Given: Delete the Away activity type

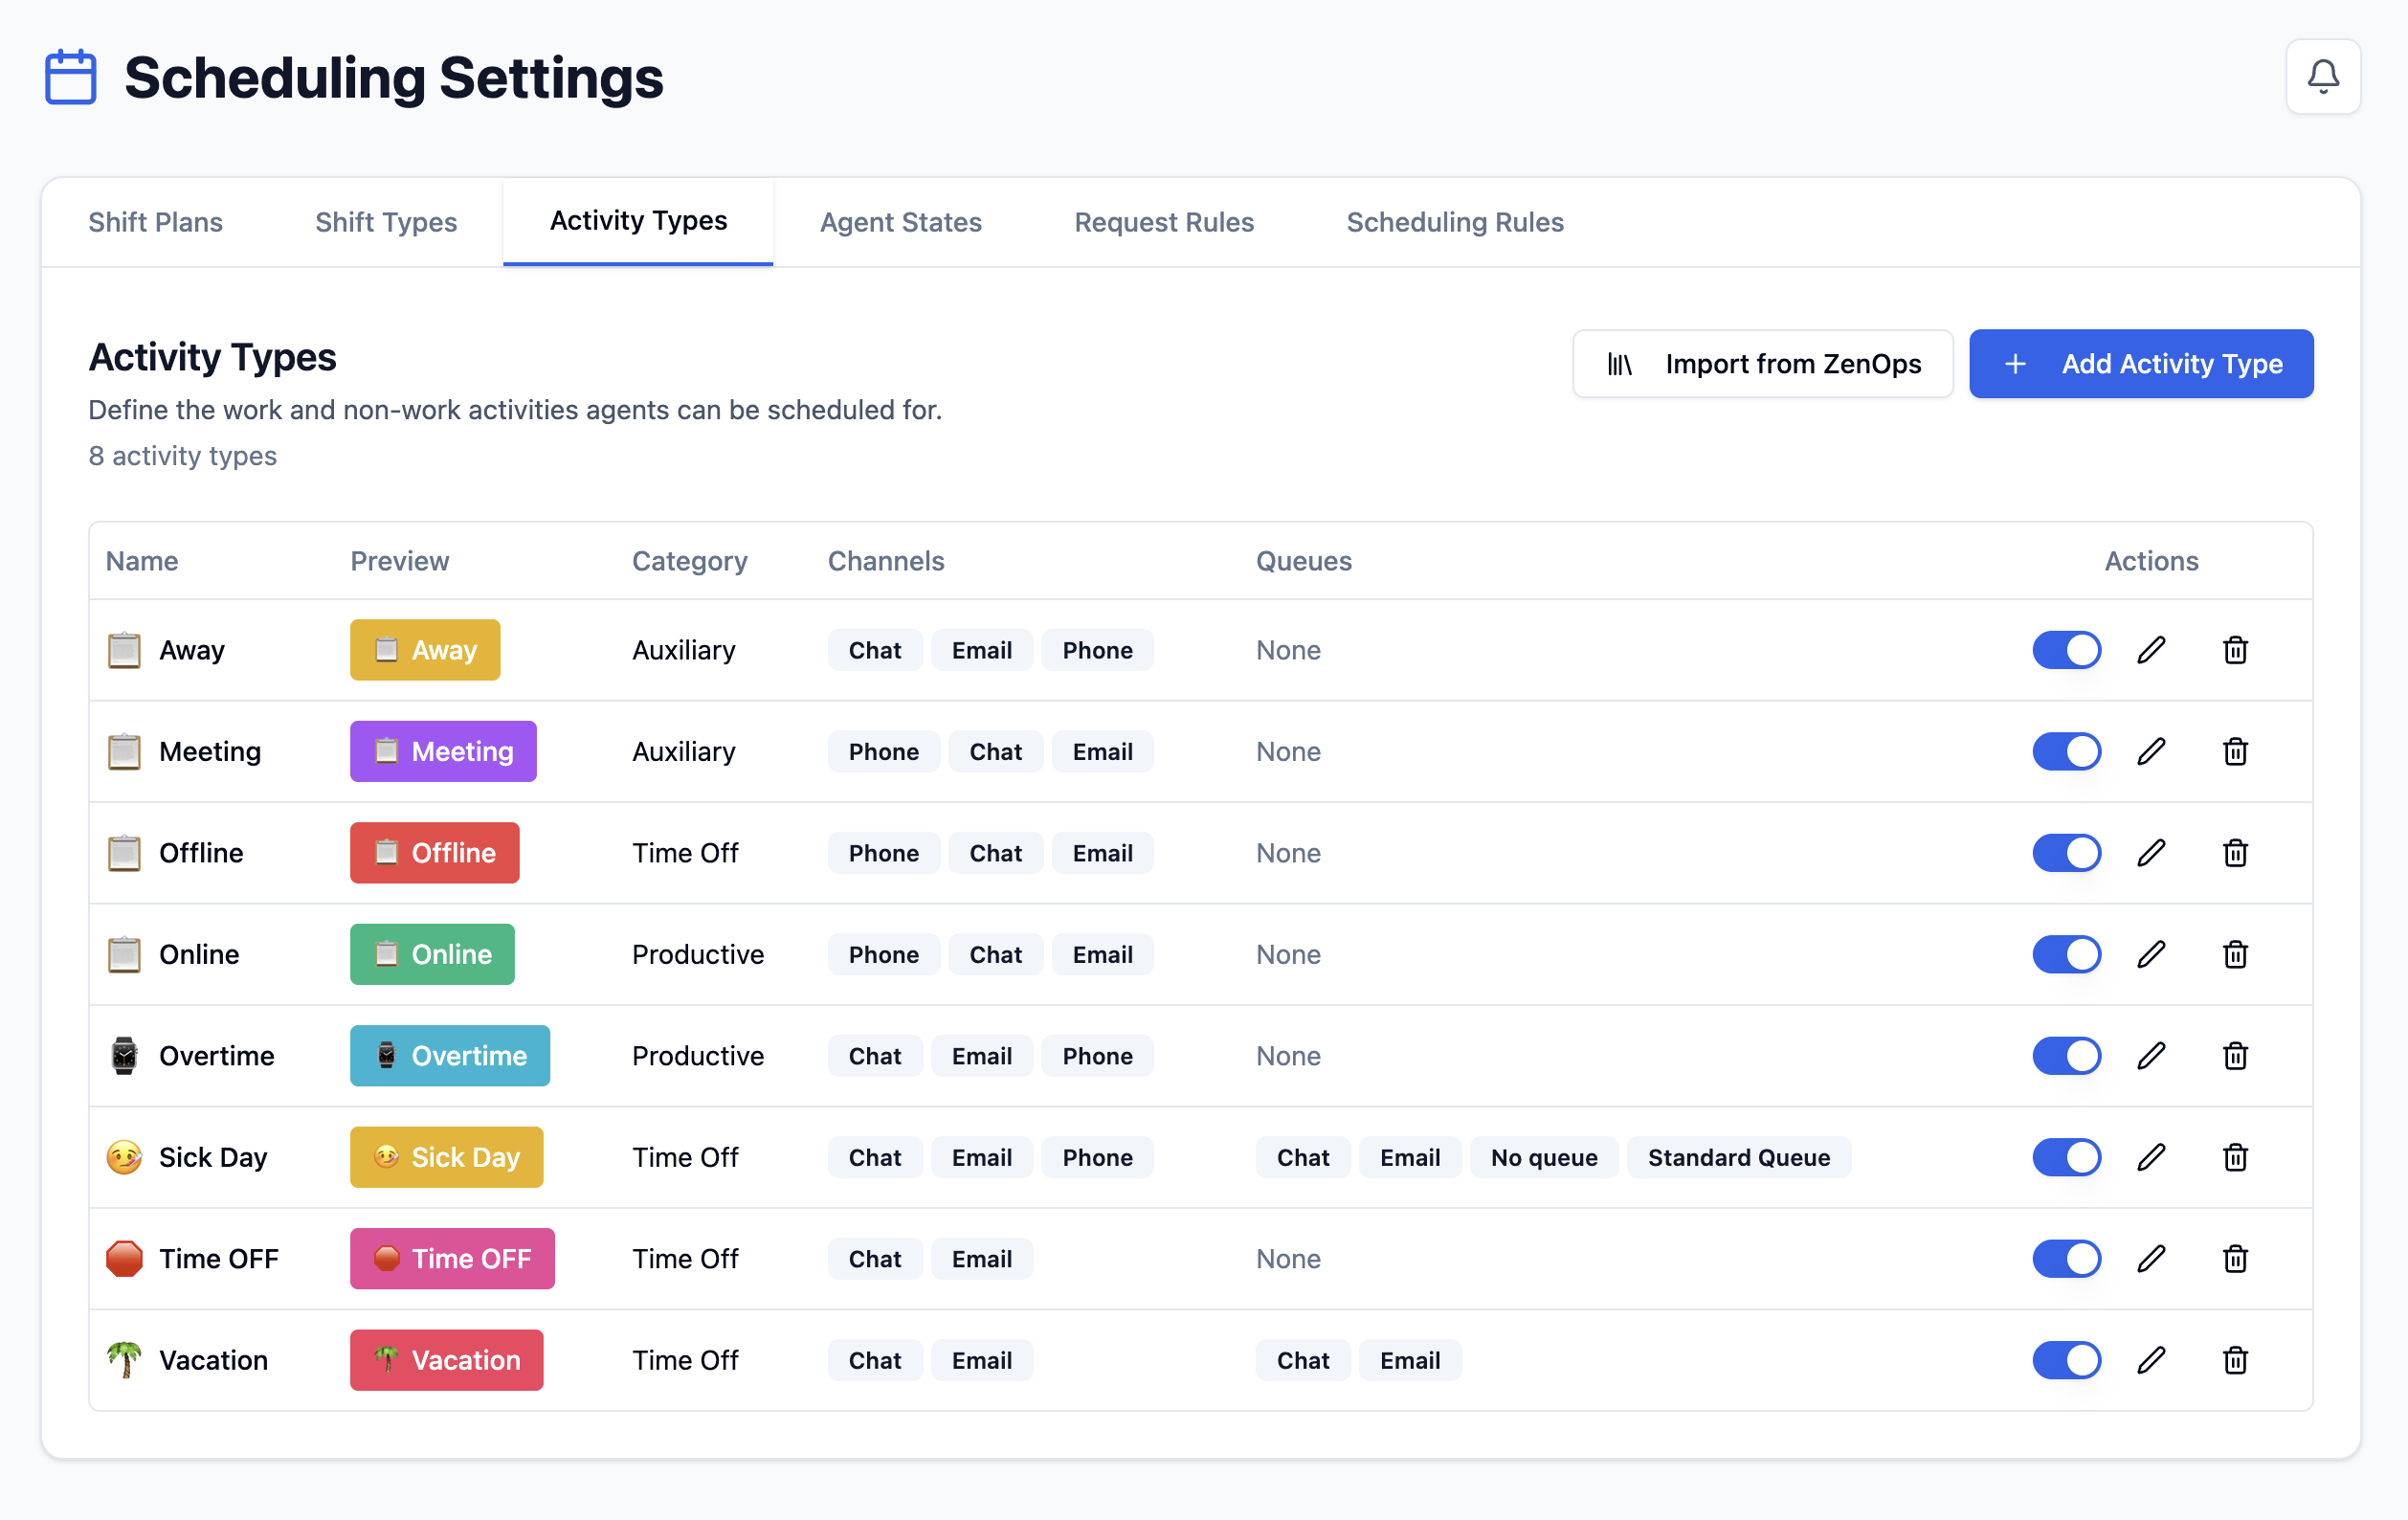Looking at the screenshot, I should click(x=2235, y=650).
